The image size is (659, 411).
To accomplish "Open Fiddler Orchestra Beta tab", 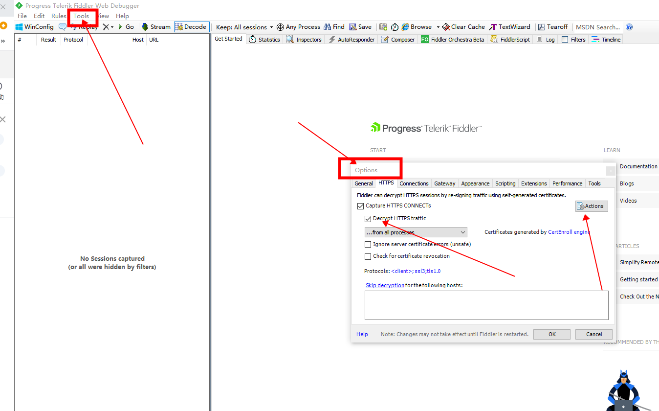I will click(x=453, y=40).
